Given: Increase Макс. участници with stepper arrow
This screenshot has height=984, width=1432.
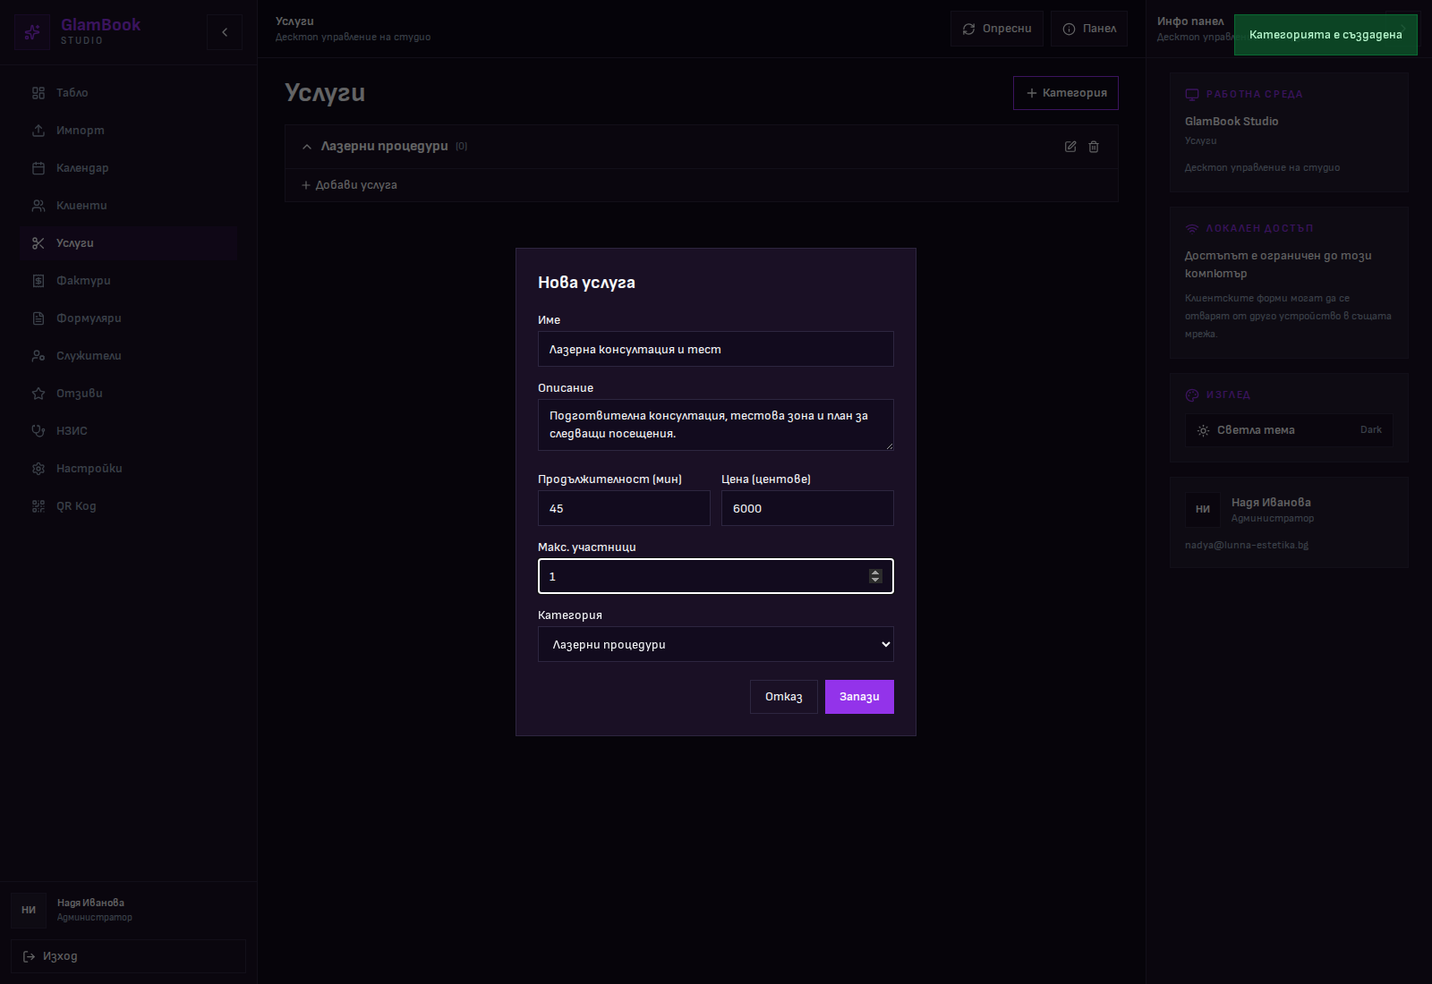Looking at the screenshot, I should tap(875, 573).
